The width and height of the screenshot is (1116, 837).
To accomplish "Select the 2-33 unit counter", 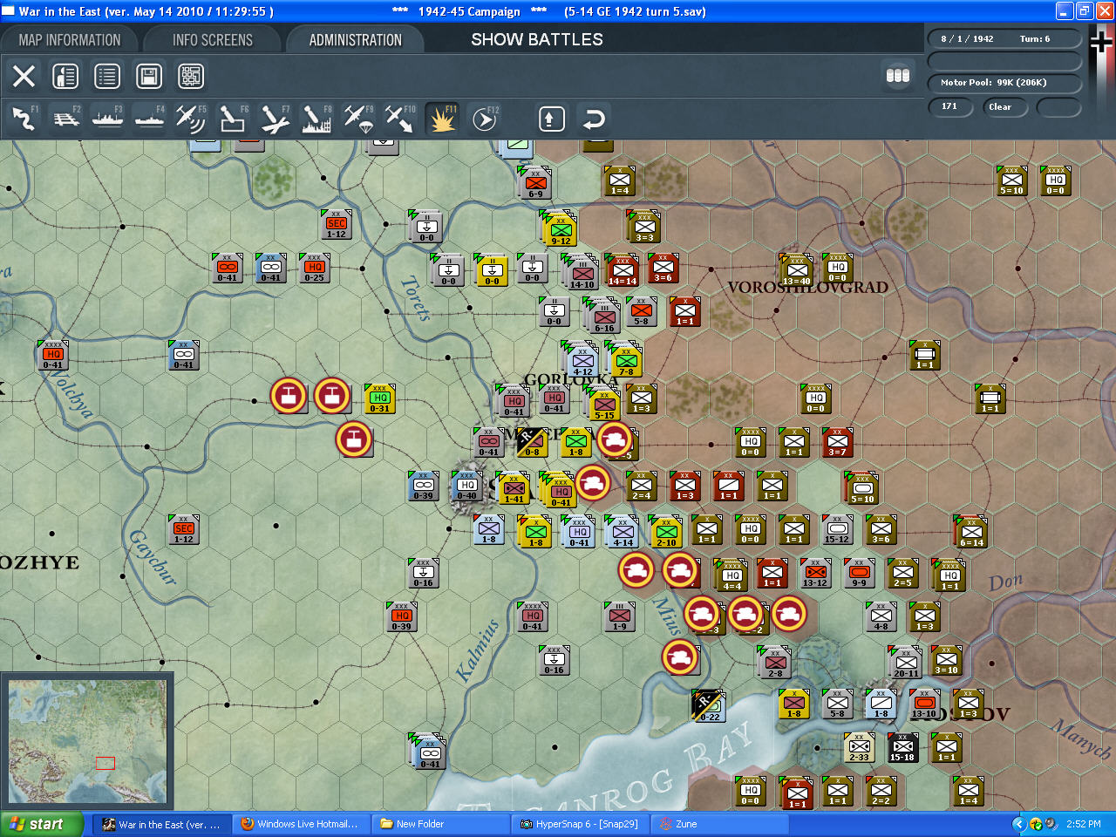I will pyautogui.click(x=860, y=747).
